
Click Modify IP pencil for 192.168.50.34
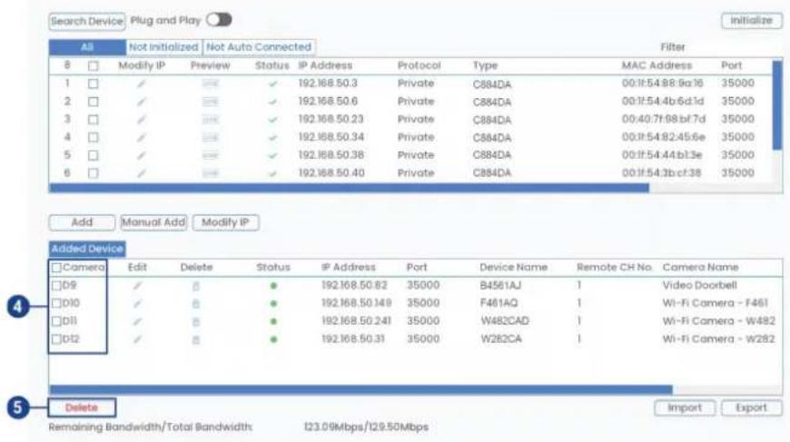[142, 137]
